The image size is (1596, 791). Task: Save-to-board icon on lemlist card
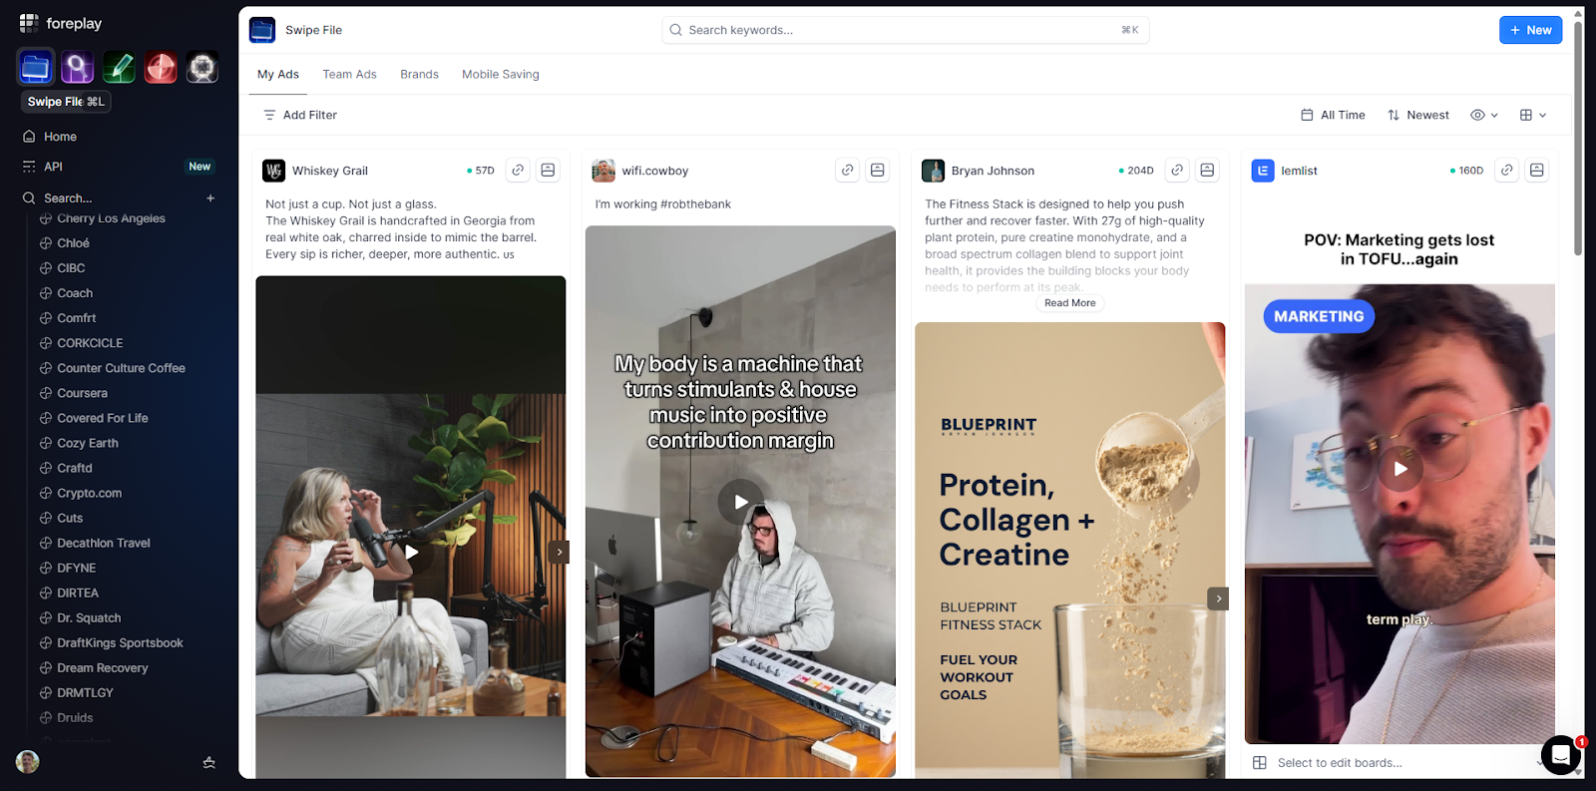(1537, 171)
